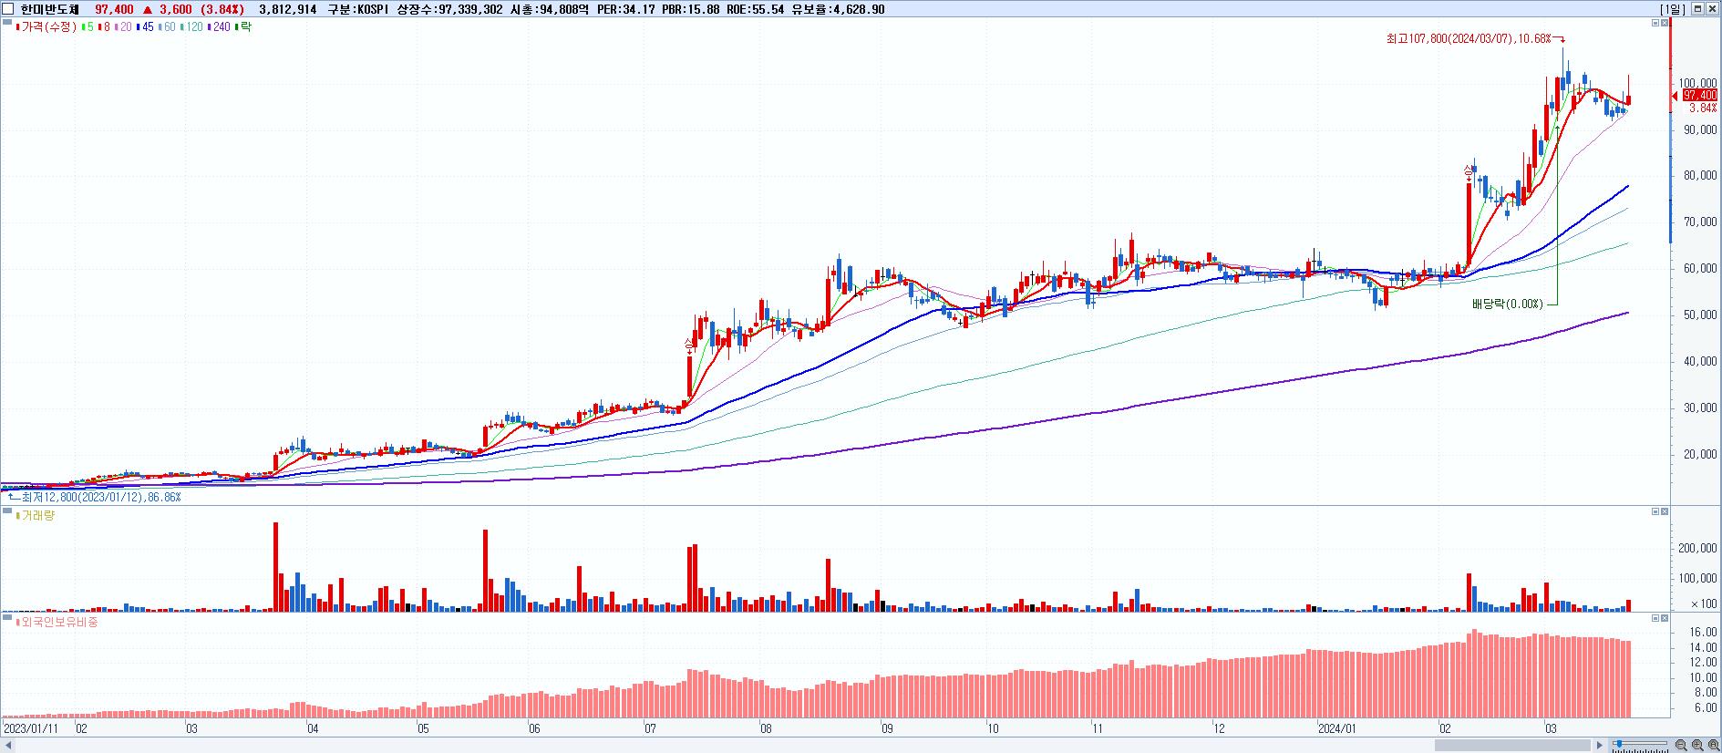Click the horizontal scrollbar right arrow

[1602, 746]
